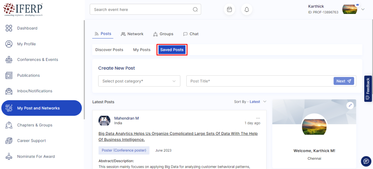Open the chat bubble widget icon
Screen dimensions: 373x169
point(366,161)
